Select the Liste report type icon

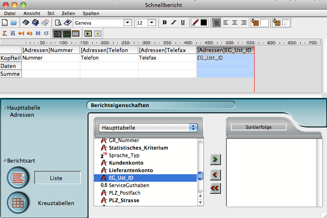click(x=18, y=178)
